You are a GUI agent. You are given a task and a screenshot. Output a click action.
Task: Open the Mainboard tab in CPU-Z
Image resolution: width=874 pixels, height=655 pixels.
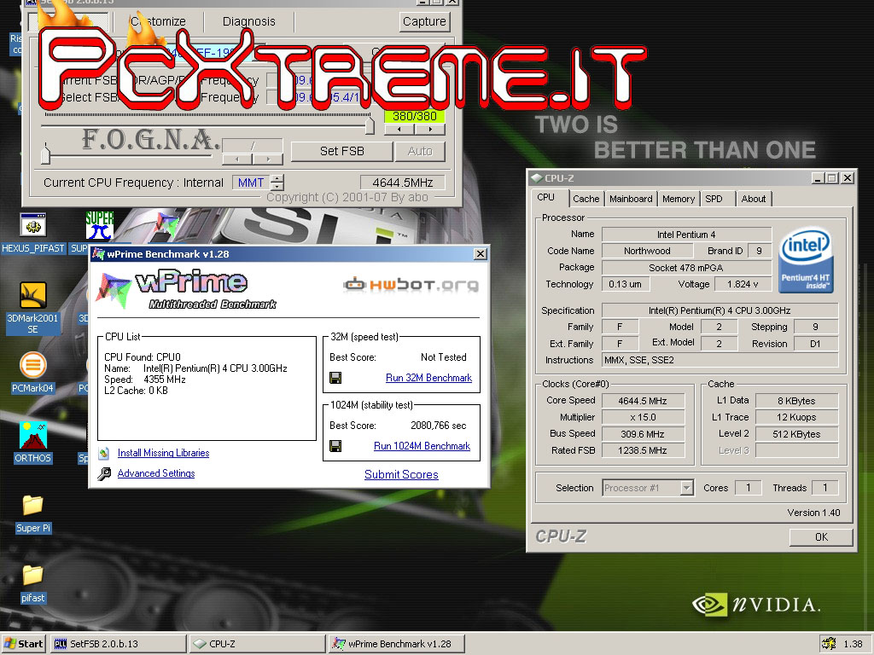tap(631, 199)
